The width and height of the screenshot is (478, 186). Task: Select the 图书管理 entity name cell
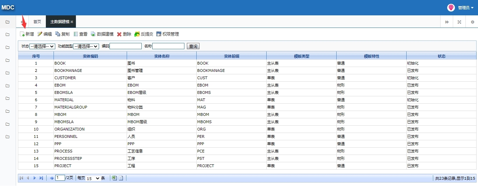(162, 70)
